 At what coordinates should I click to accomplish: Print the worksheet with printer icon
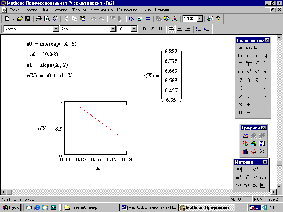(x=39, y=19)
